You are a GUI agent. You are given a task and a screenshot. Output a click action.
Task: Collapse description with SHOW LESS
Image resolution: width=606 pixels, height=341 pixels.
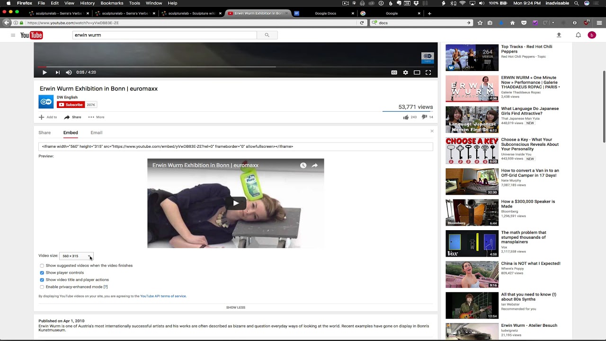pyautogui.click(x=236, y=307)
